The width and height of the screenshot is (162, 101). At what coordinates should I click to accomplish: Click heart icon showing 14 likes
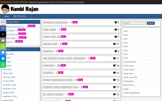point(114,73)
